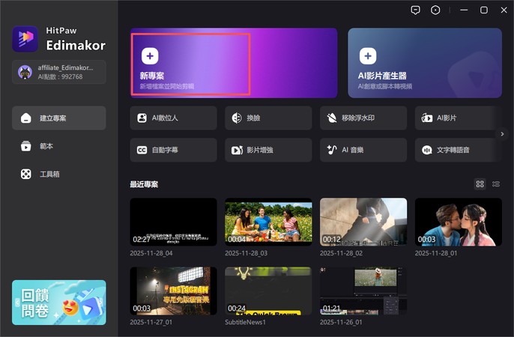Screen dimensions: 514x337
Task: Maximize the Edimakor window
Action: pos(484,10)
